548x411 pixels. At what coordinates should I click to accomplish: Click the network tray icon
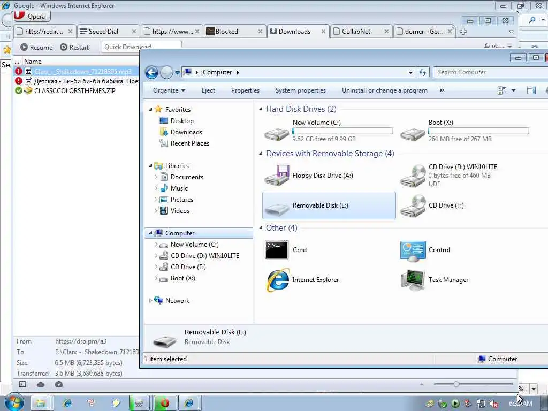point(481,404)
